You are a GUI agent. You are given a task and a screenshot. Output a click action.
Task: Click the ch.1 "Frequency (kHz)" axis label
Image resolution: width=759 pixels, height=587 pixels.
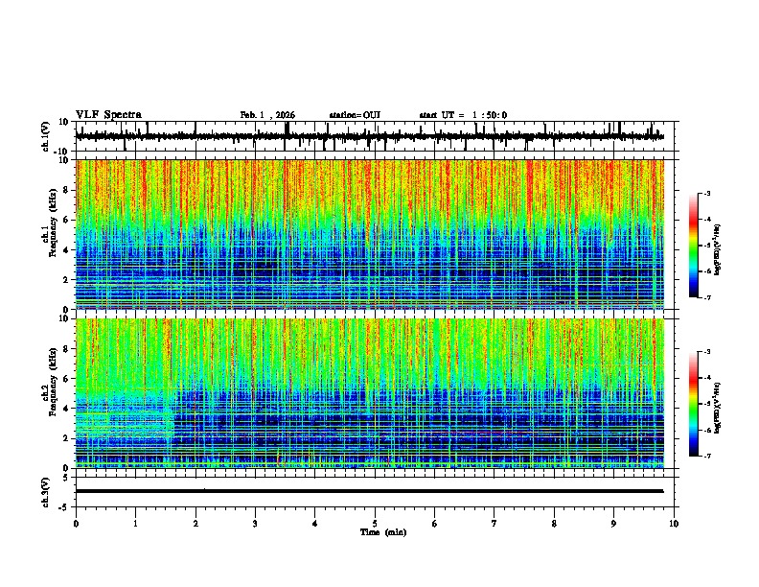(x=53, y=223)
